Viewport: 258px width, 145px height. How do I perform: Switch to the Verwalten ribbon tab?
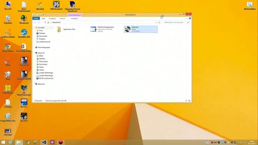coord(74,19)
